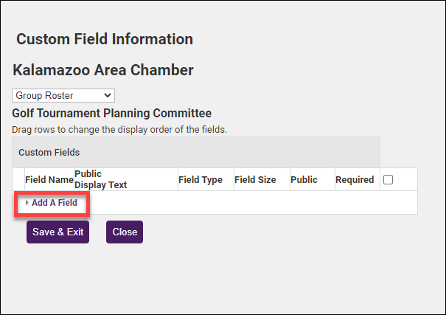Select the Public Display Text column header
The image size is (446, 315).
click(100, 179)
